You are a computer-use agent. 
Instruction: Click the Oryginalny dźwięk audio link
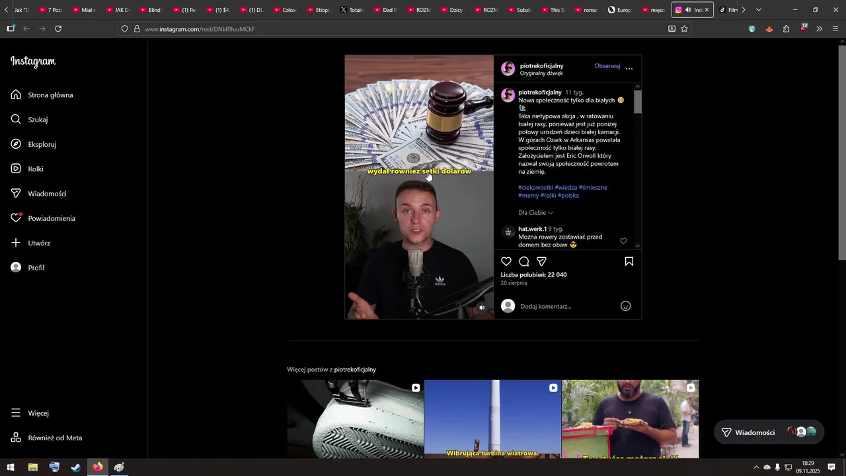click(x=541, y=73)
